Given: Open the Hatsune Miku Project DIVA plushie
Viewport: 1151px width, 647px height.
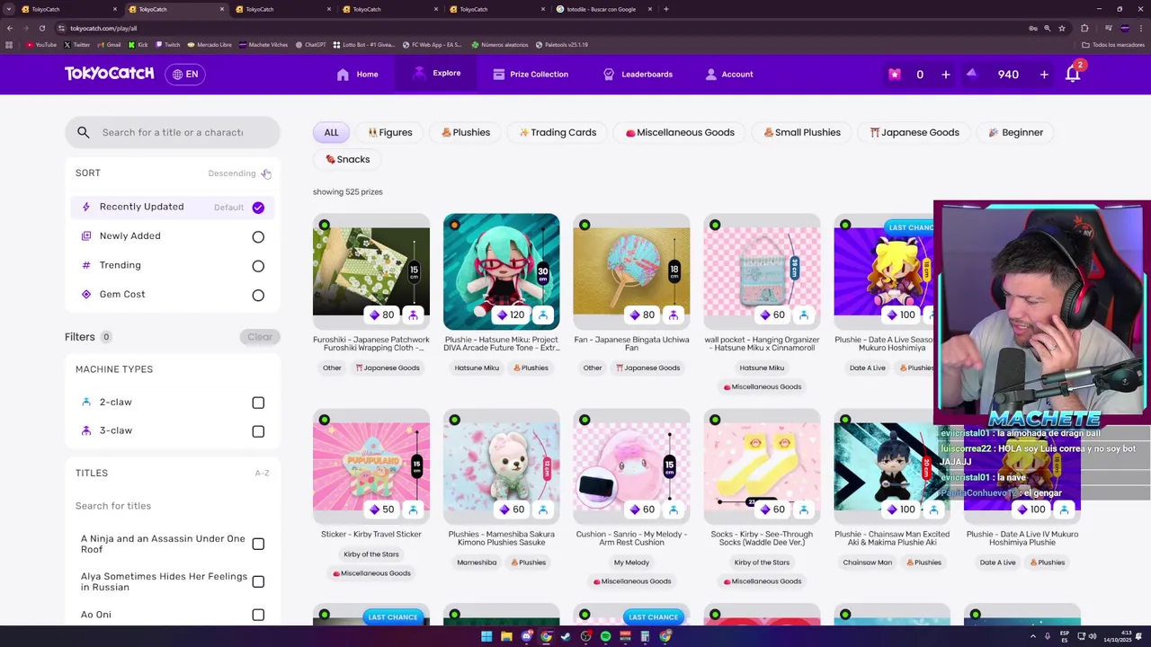Looking at the screenshot, I should click(501, 271).
